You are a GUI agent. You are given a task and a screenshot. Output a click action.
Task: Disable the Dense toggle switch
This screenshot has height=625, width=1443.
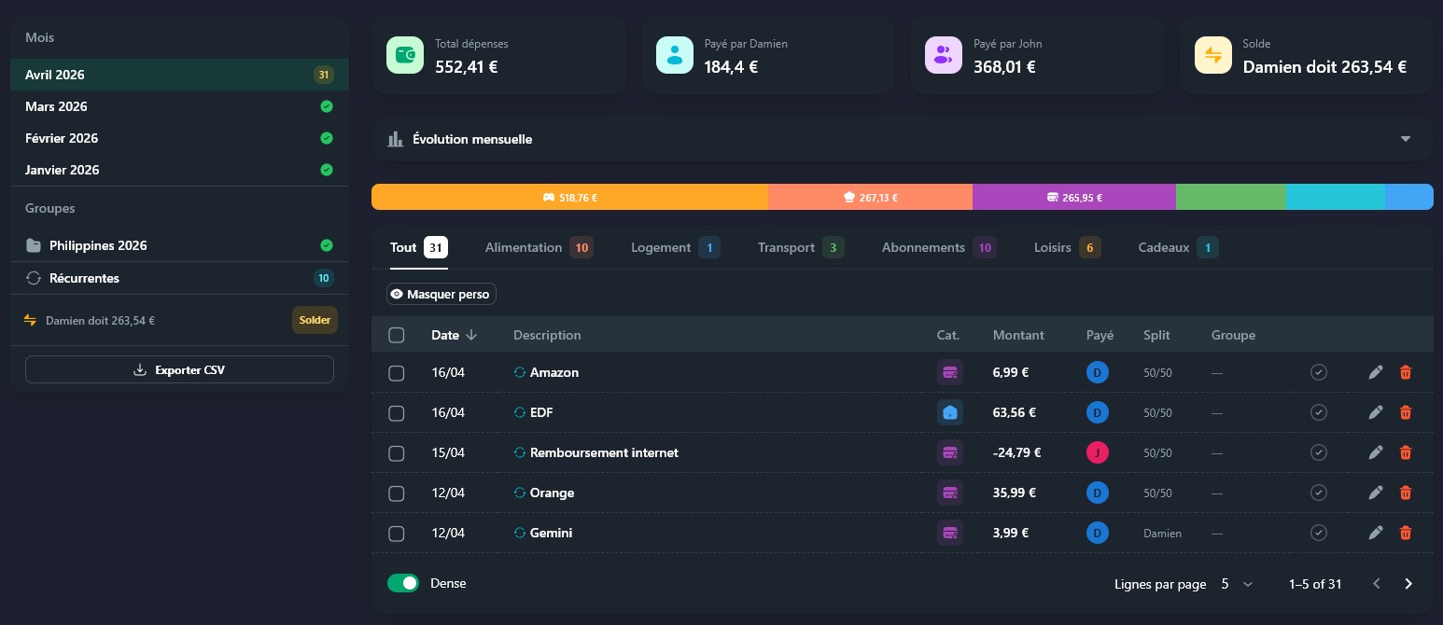403,583
